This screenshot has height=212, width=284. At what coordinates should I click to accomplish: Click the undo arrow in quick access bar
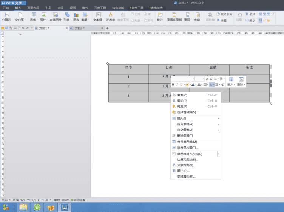(23, 28)
